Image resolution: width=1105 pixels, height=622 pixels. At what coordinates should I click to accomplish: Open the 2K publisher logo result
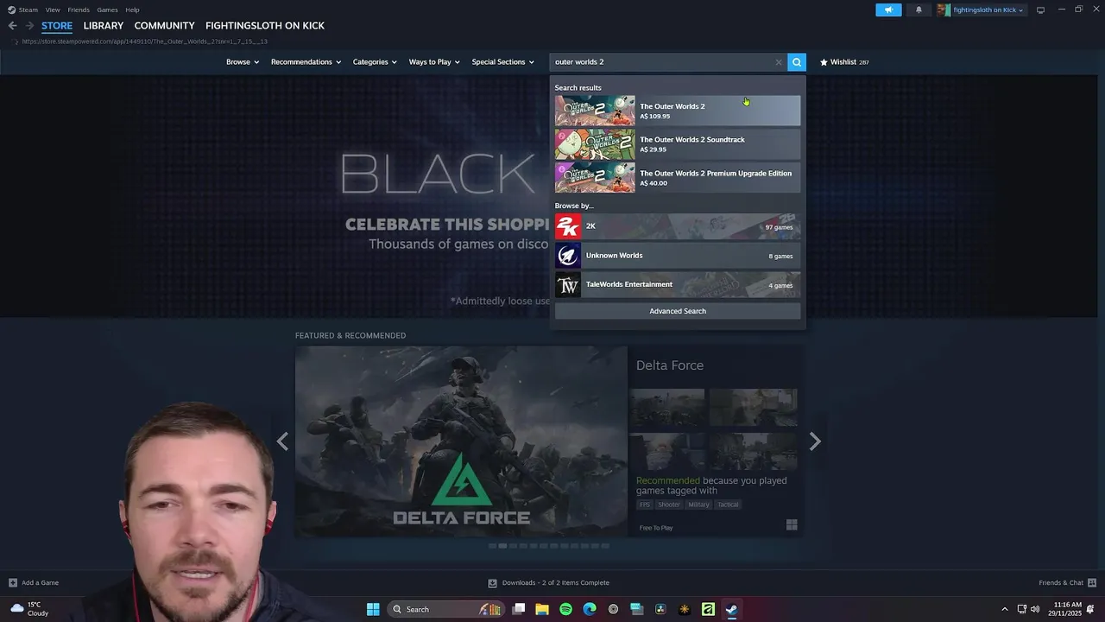click(x=568, y=226)
